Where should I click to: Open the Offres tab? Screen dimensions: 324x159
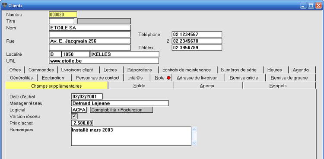(x=15, y=70)
